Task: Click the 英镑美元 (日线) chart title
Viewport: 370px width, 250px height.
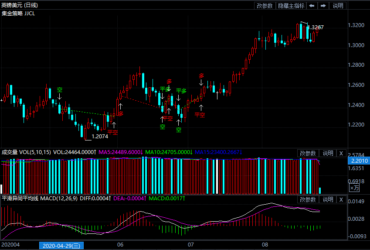Action: coord(20,5)
